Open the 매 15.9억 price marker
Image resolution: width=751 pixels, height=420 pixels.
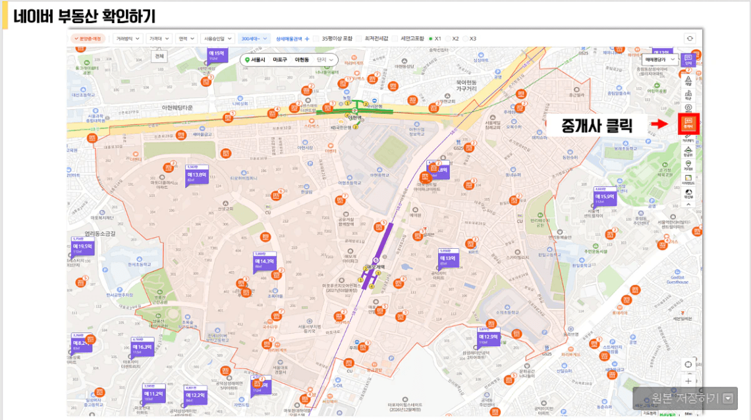[x=605, y=196]
